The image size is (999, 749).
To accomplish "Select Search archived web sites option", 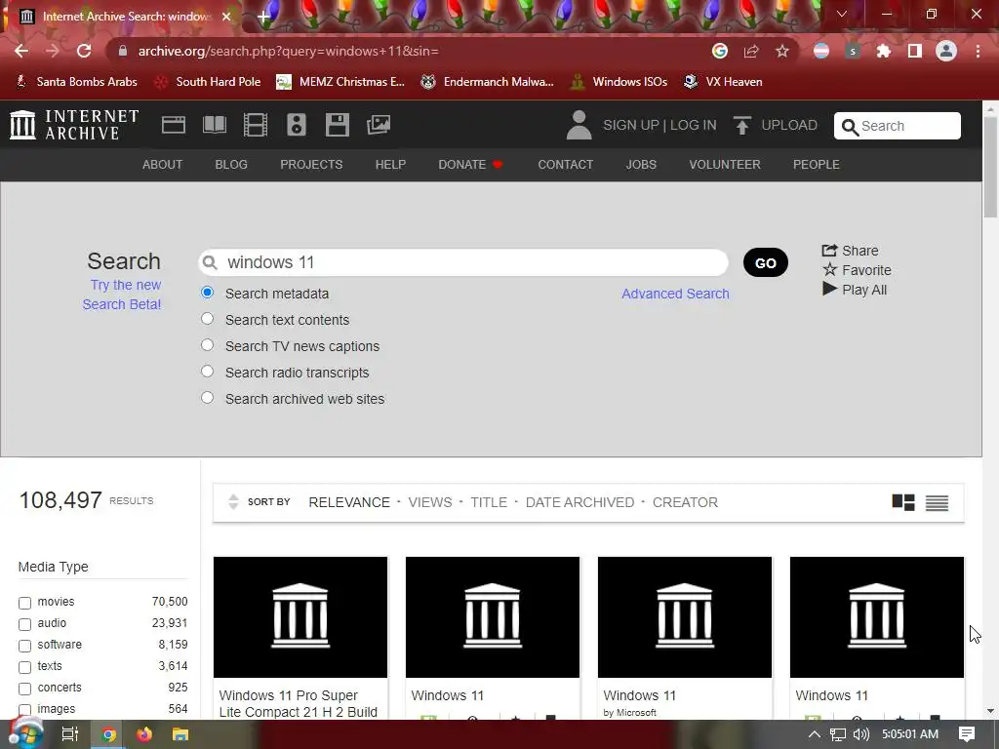I will pos(207,398).
